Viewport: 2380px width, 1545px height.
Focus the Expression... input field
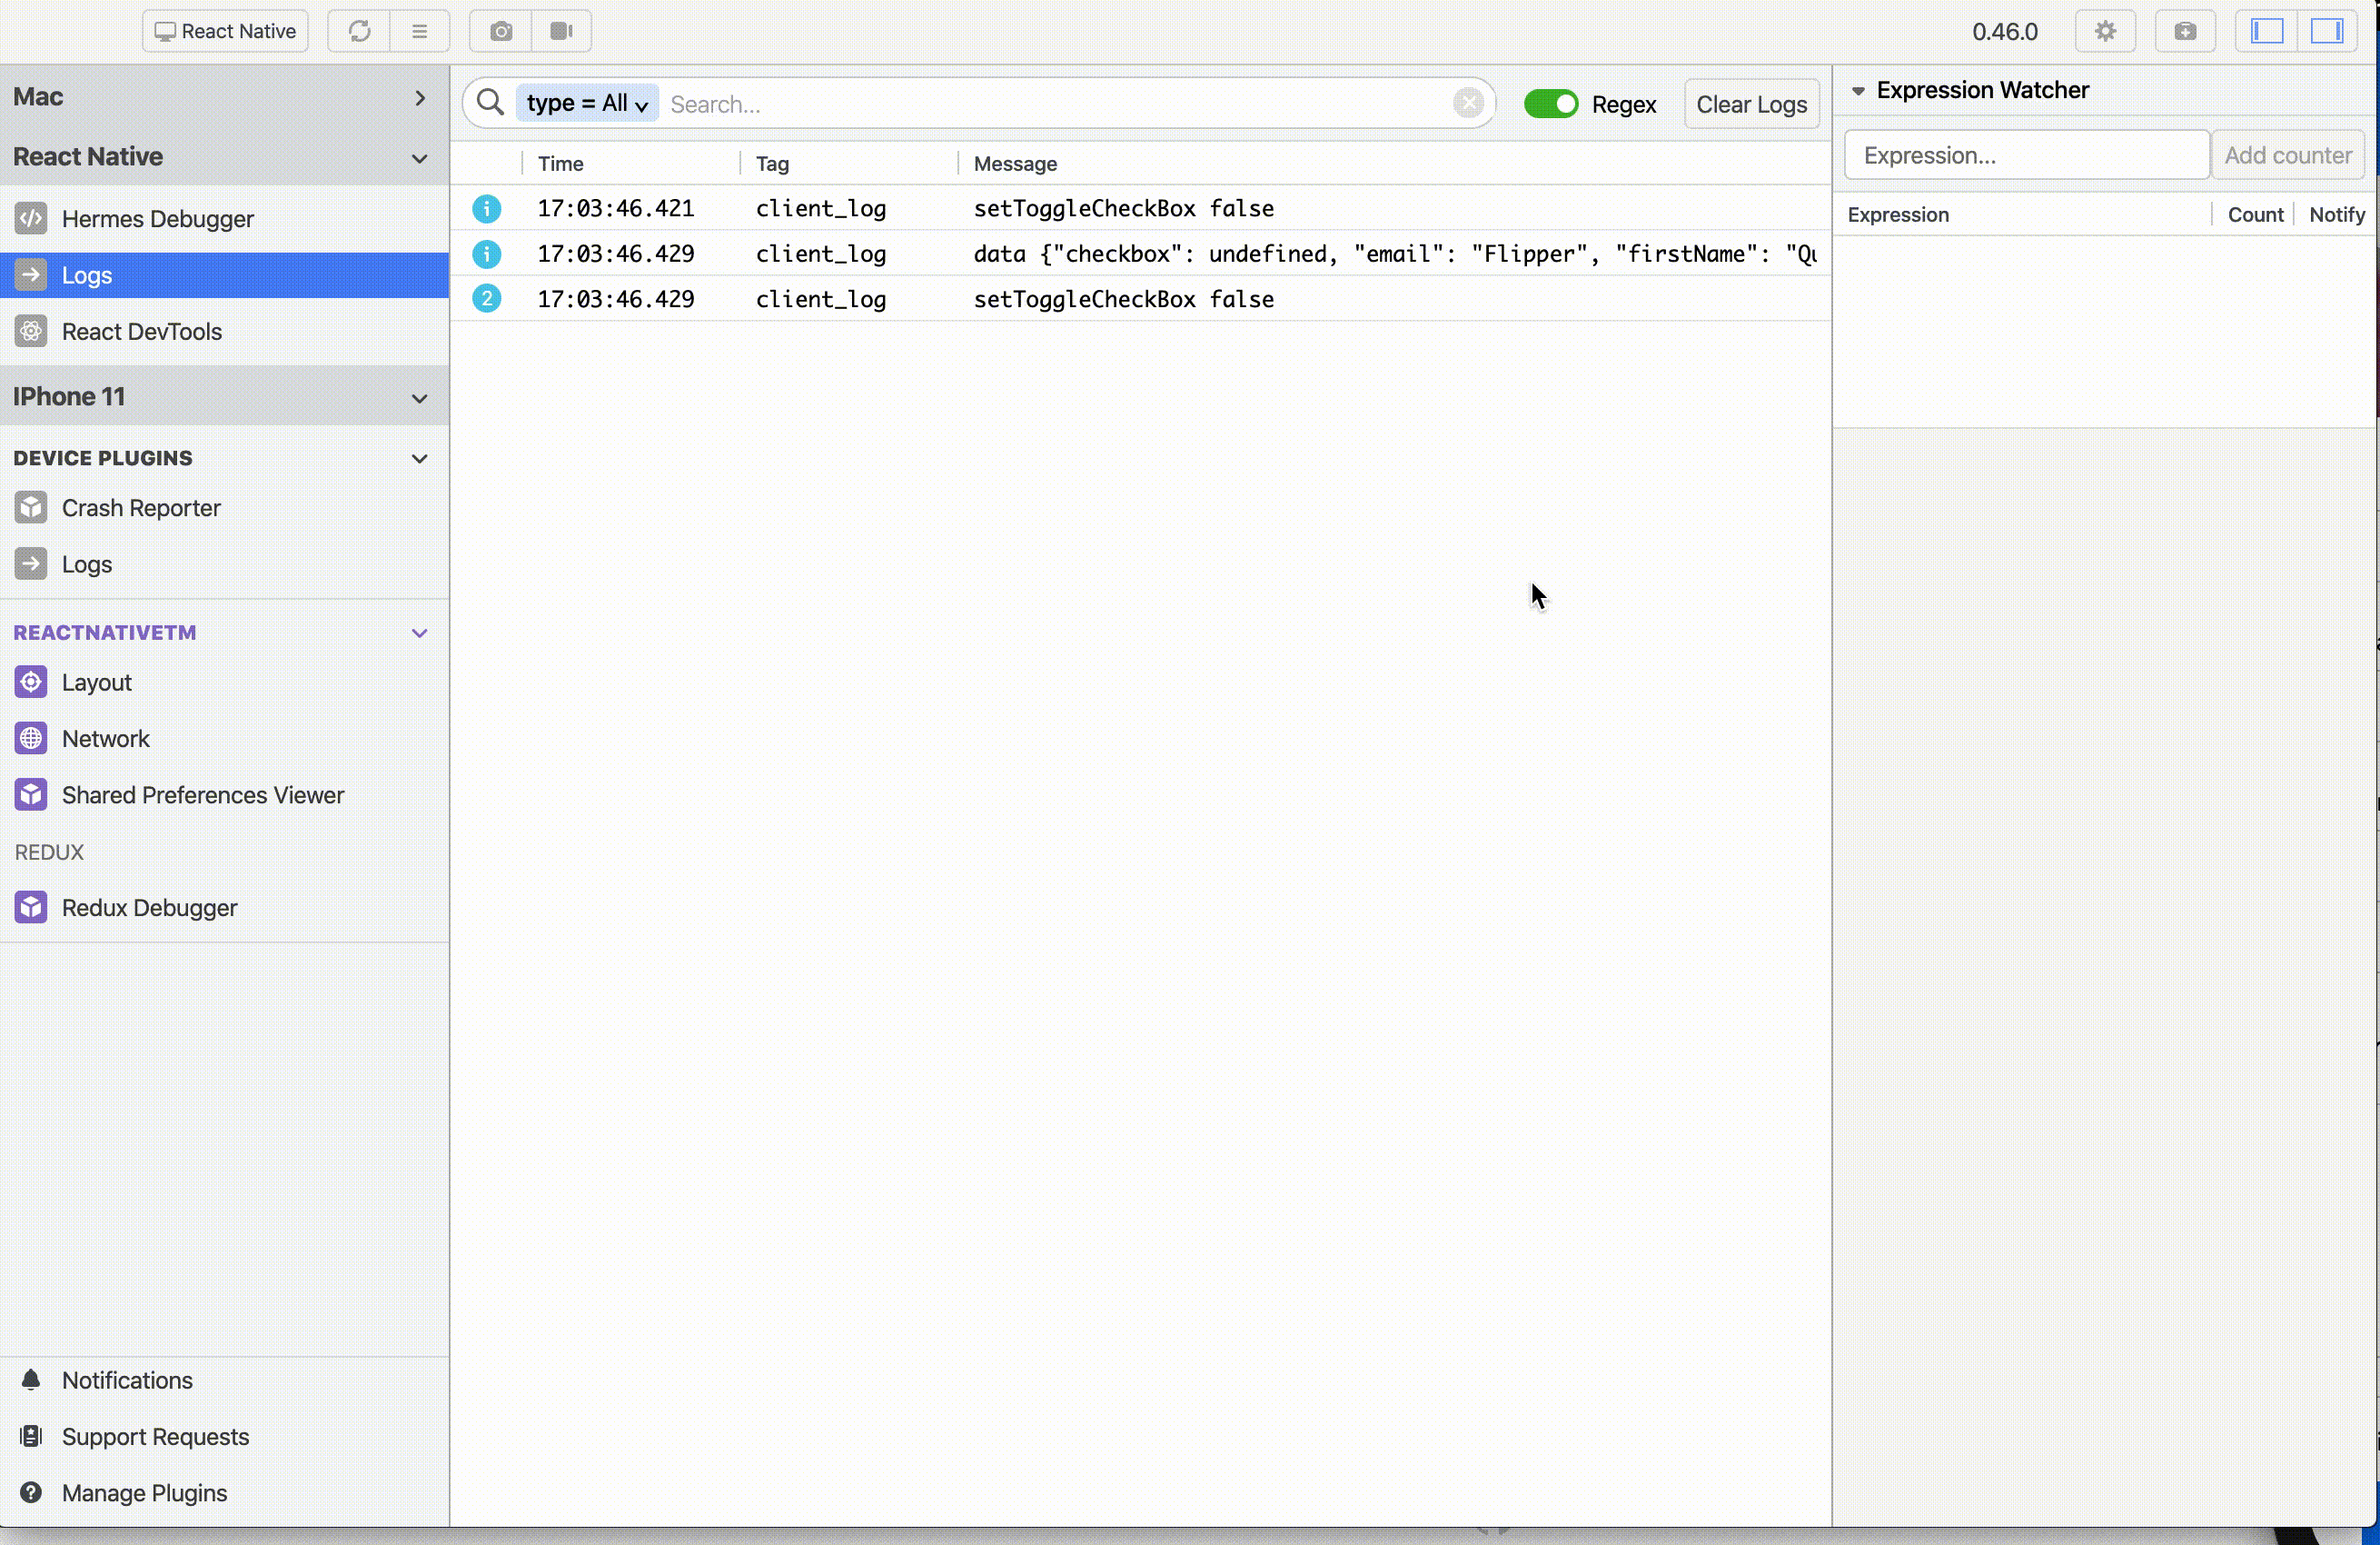click(x=2026, y=155)
